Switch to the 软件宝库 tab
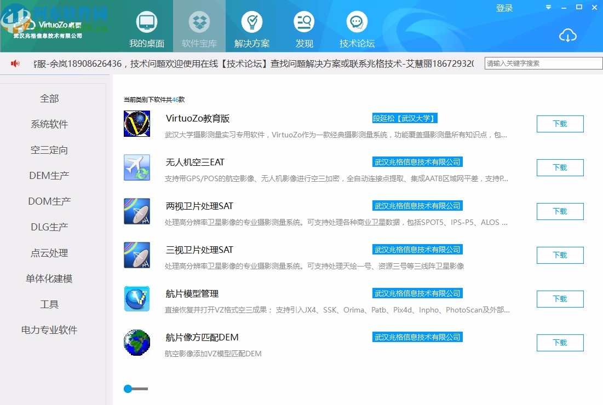This screenshot has height=405, width=603. [x=199, y=26]
